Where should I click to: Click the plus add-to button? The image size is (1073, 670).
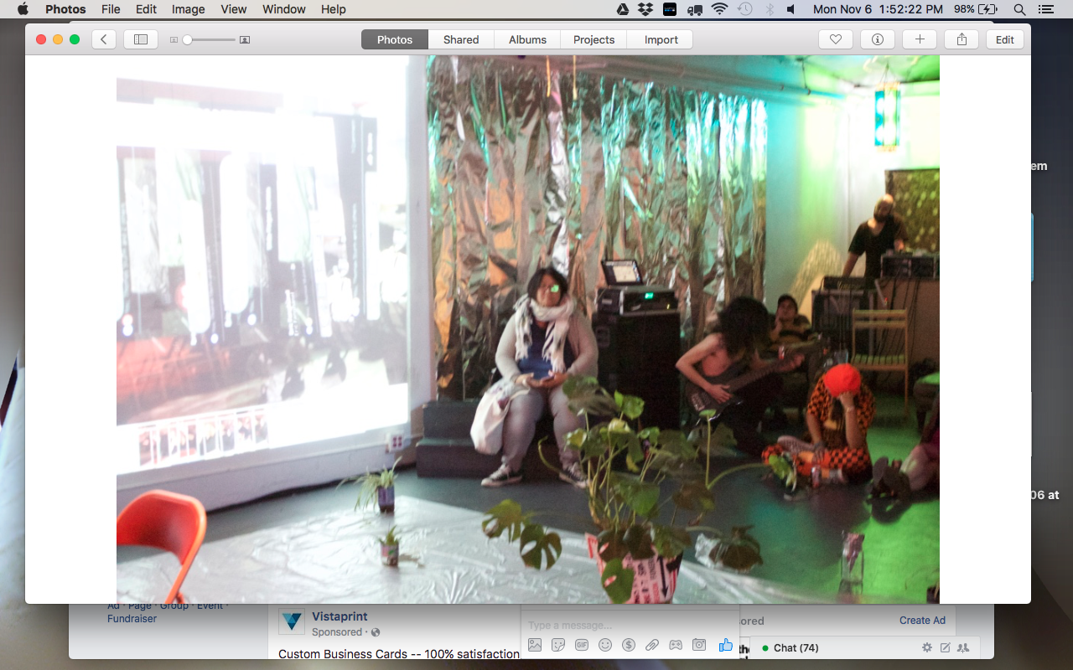(920, 39)
